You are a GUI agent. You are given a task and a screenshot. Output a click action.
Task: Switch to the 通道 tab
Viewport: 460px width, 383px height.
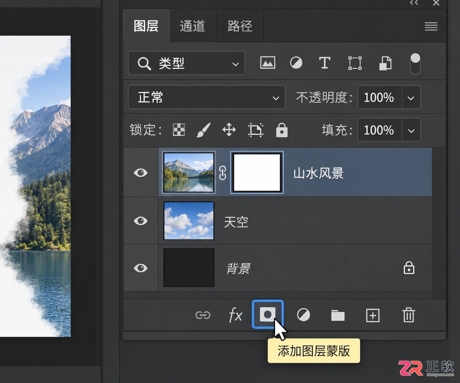point(193,26)
